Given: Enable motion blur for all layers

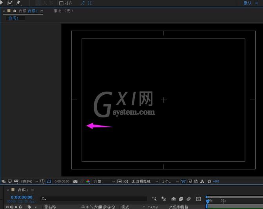Looking at the screenshot, I should click(x=189, y=199).
